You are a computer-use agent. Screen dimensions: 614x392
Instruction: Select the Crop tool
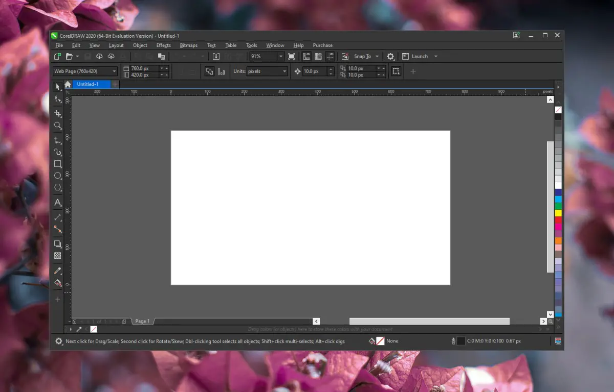(x=58, y=113)
